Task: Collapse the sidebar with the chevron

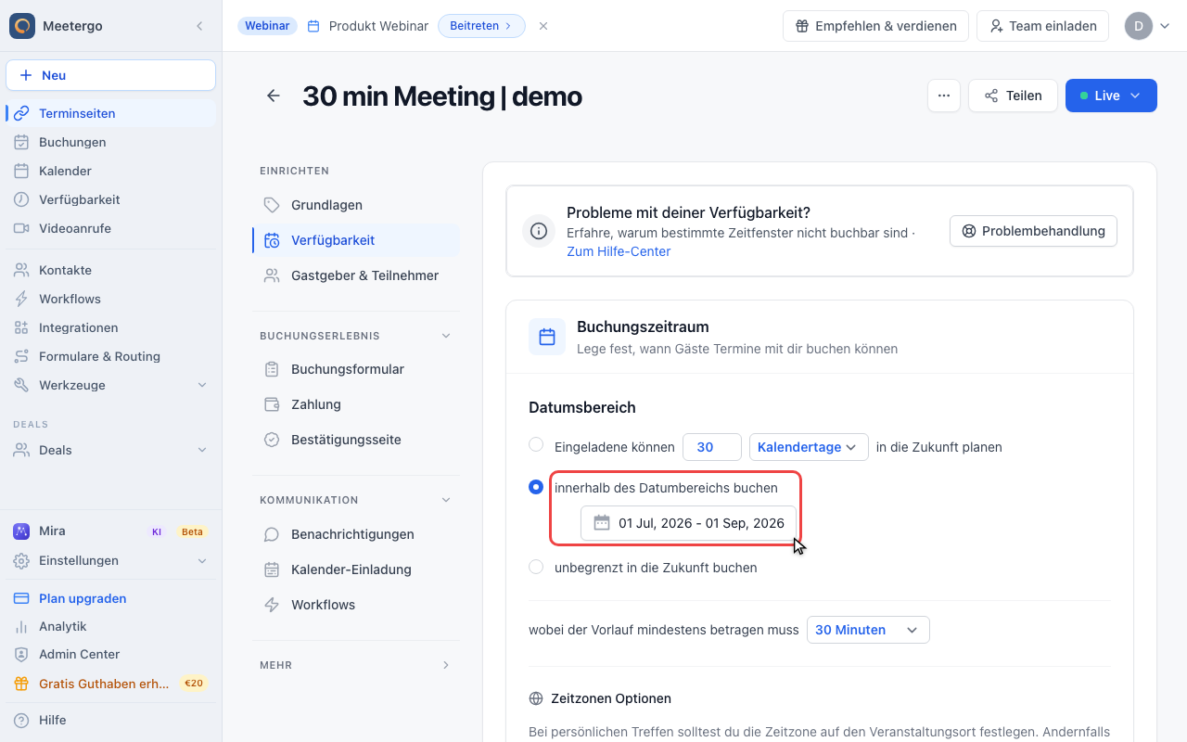Action: (x=199, y=26)
